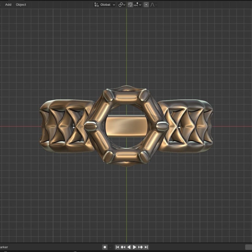This screenshot has width=252, height=252.
Task: Open the transform pivot point dropdown
Action: click(x=122, y=5)
